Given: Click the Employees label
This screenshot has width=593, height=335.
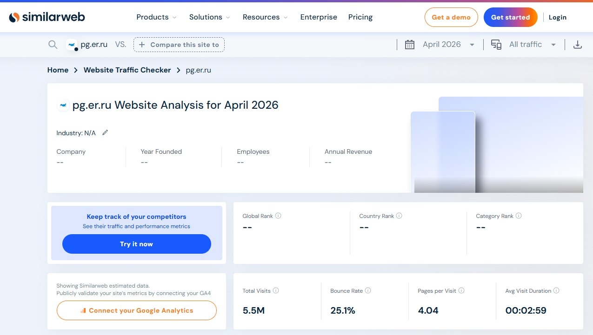Looking at the screenshot, I should (x=253, y=151).
